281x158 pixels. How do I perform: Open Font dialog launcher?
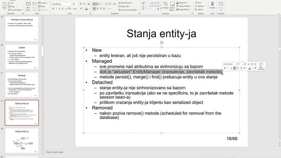pos(90,14)
